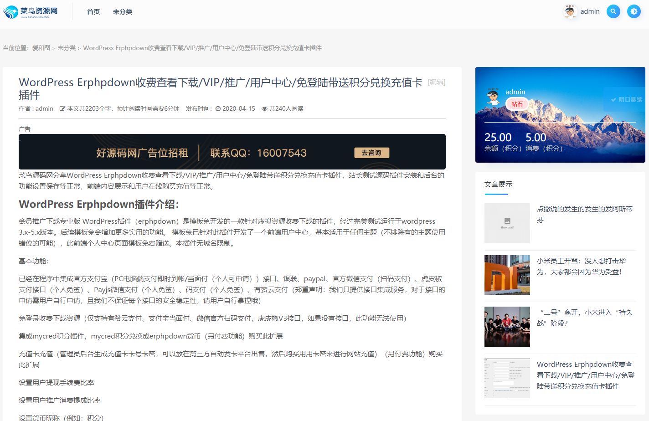Viewport: 649px width, 421px height.
Task: Click the 明日继续 check-in button
Action: [626, 99]
